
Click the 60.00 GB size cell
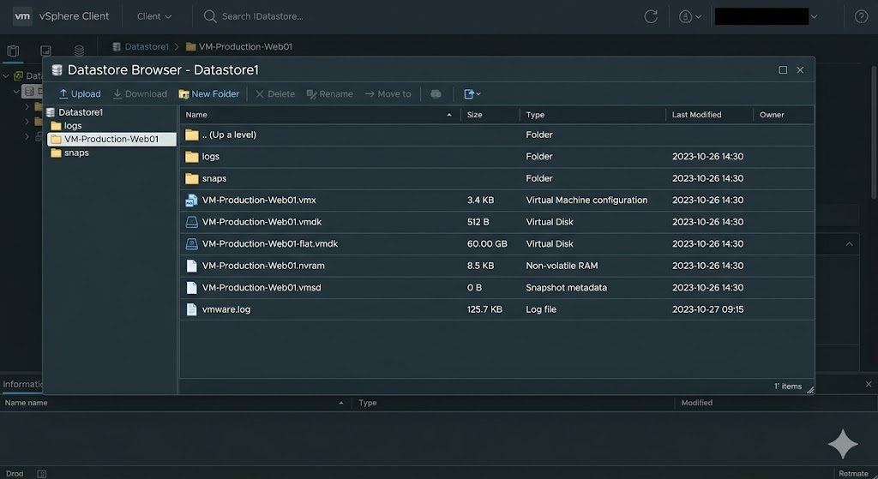[x=487, y=243]
